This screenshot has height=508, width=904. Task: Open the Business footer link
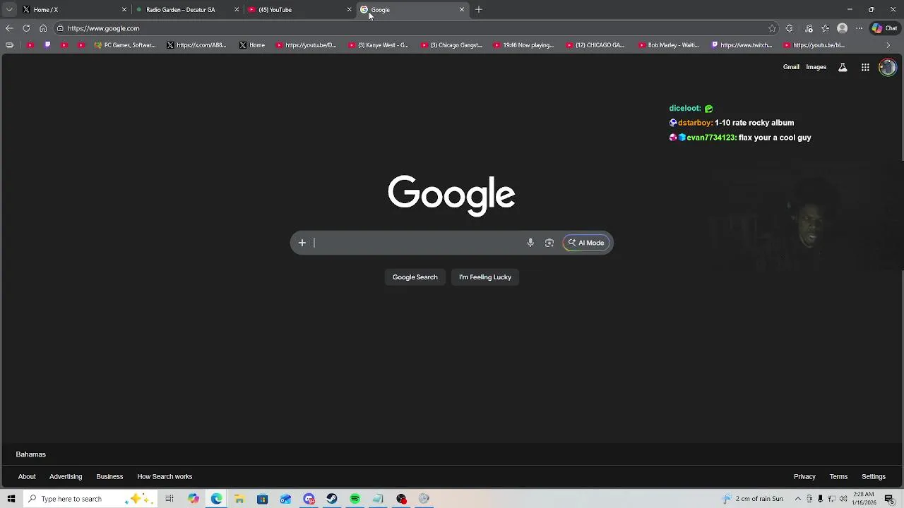pos(109,476)
